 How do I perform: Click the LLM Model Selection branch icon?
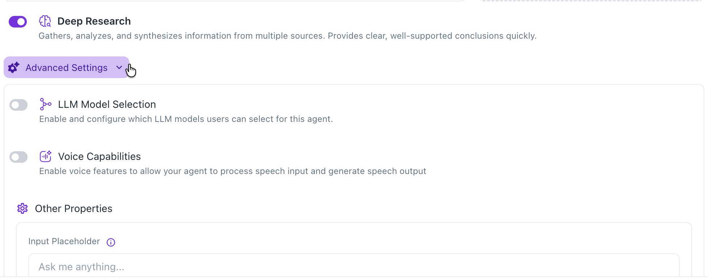(x=45, y=104)
